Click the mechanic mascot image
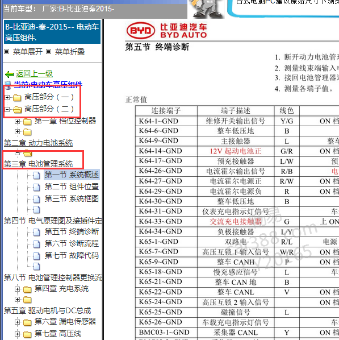Image resolution: width=339 pixels, height=340 pixels. [206, 9]
